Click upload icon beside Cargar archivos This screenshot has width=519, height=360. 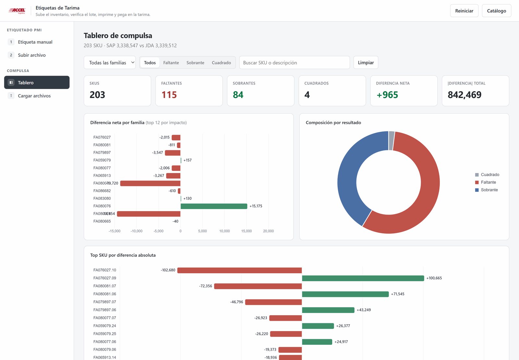click(x=11, y=96)
